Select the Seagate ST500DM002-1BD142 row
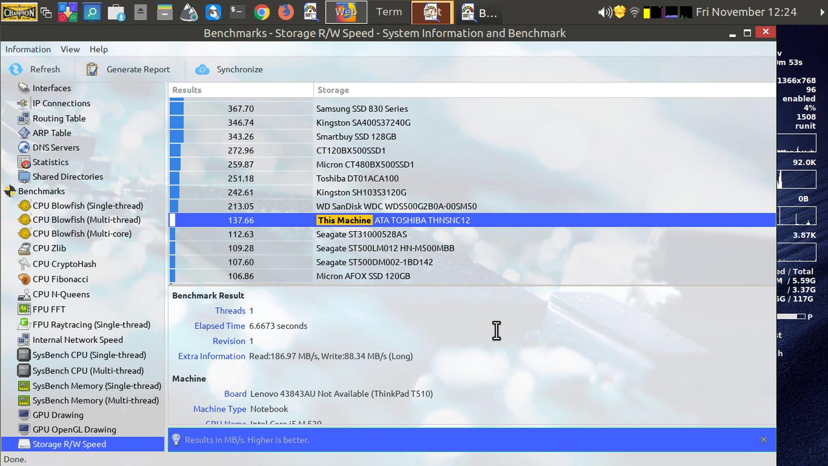Viewport: 828px width, 466px height. point(472,262)
